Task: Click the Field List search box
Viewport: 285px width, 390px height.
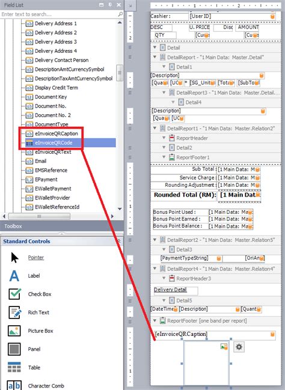Action: [60, 14]
